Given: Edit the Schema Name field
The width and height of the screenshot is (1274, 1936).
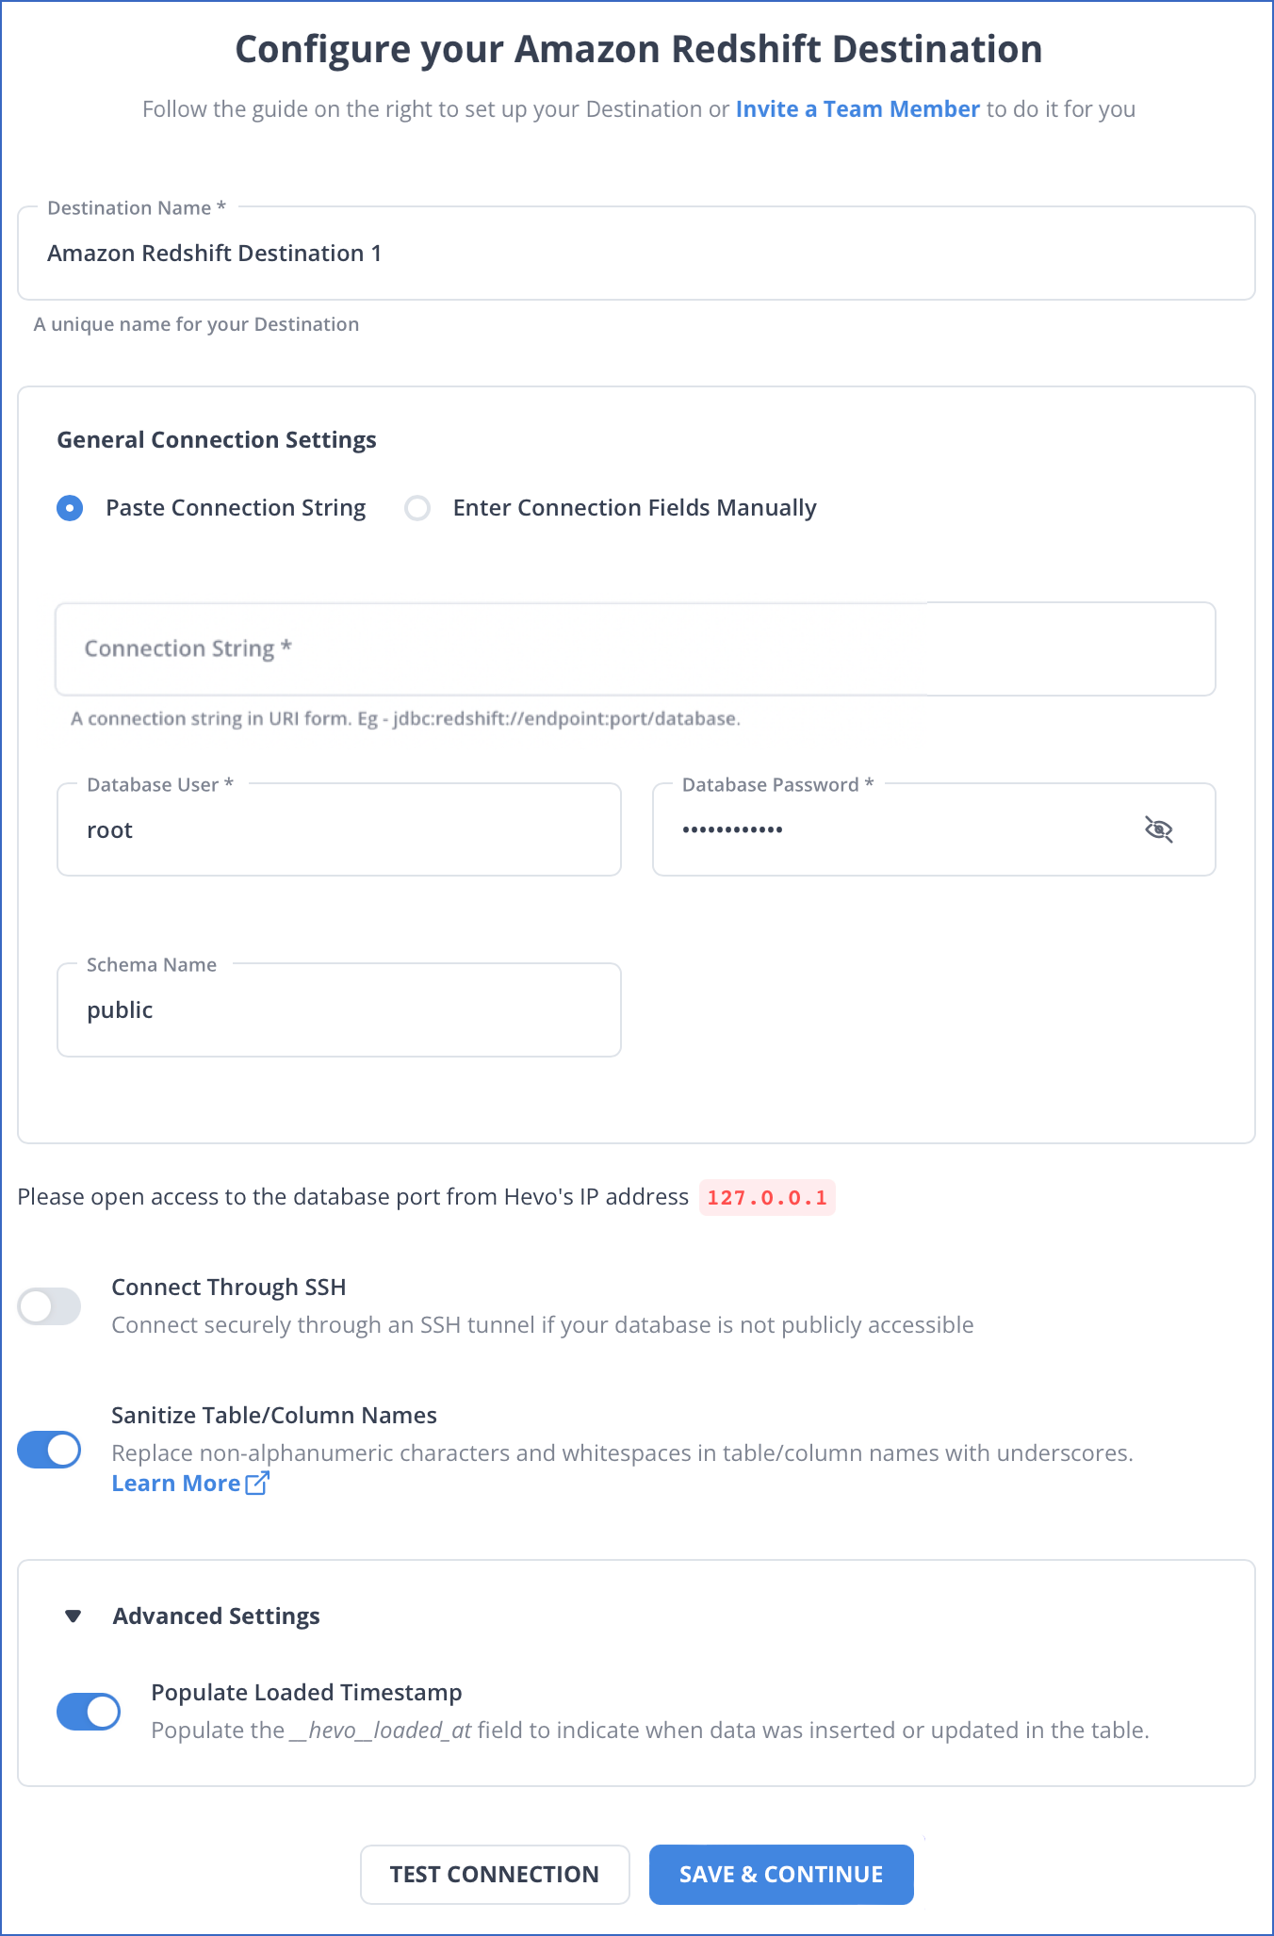Looking at the screenshot, I should pyautogui.click(x=339, y=1010).
